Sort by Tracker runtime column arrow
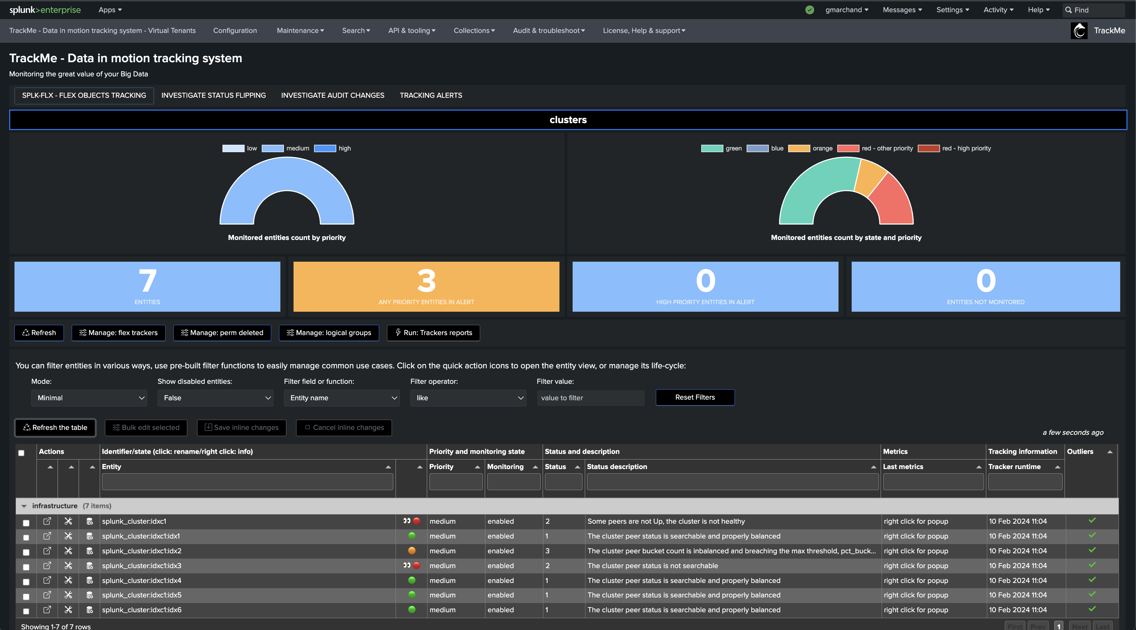The image size is (1136, 630). point(1057,467)
